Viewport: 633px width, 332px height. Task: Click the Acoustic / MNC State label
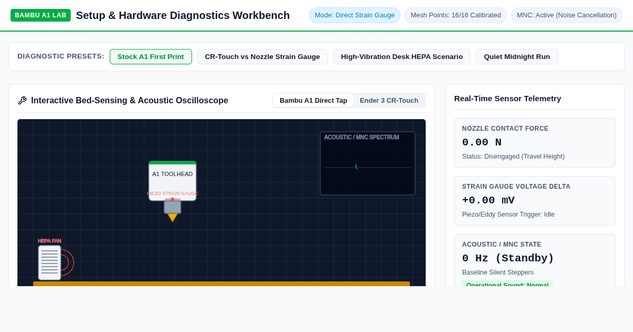pos(502,245)
